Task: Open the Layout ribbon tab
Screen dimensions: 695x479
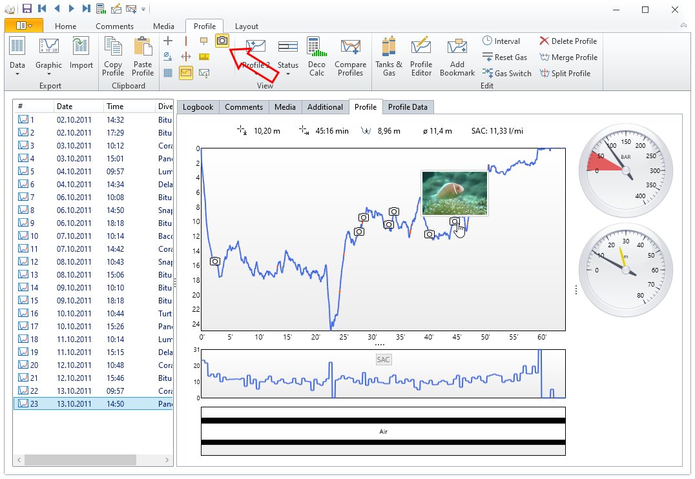Action: (247, 26)
